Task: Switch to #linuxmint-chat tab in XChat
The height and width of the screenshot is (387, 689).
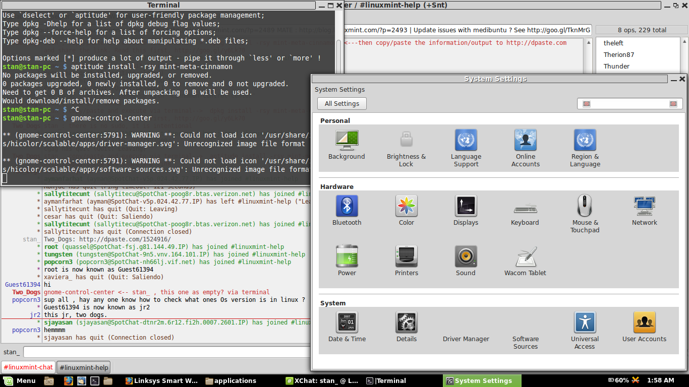Action: (x=28, y=367)
